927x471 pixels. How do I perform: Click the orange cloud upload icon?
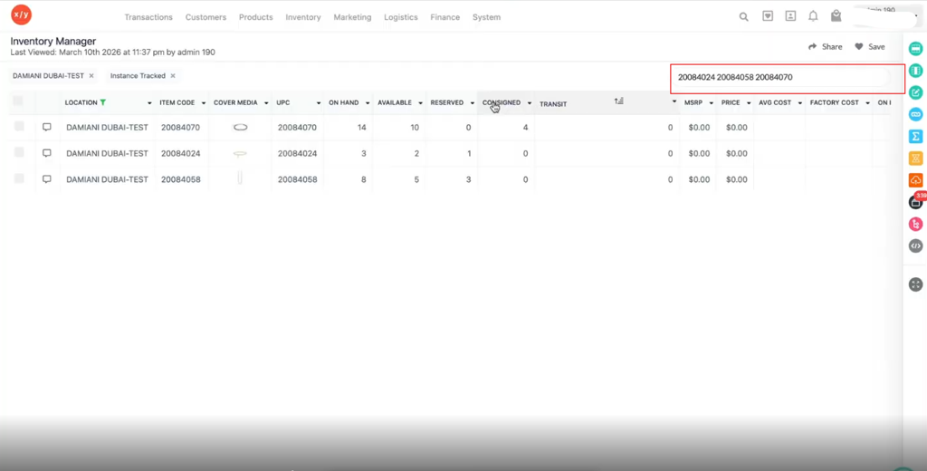click(916, 180)
